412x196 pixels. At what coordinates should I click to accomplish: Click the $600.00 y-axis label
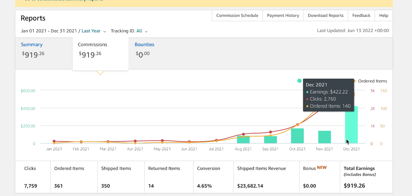pyautogui.click(x=28, y=91)
